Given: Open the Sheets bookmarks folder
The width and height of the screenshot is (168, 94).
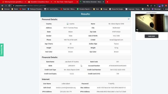Looking at the screenshot, I should (x=15, y=9).
